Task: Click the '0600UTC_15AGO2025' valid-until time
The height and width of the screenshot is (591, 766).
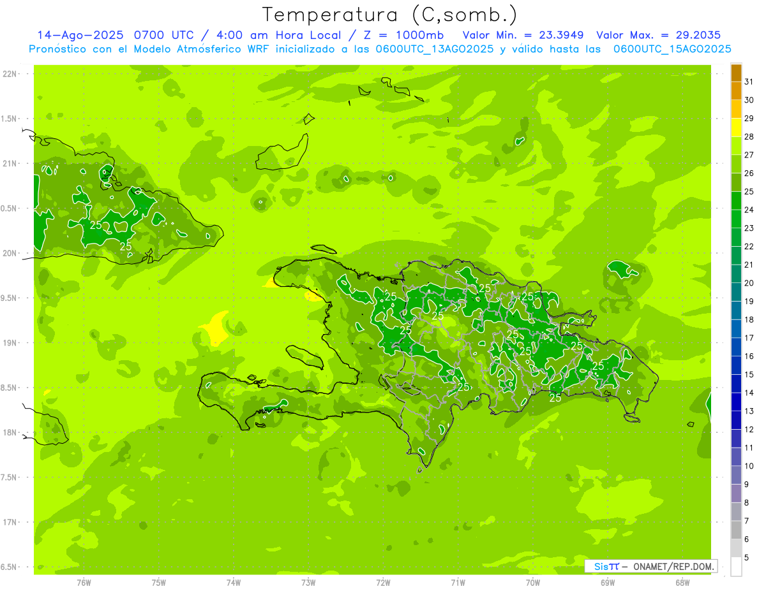Action: pos(672,49)
